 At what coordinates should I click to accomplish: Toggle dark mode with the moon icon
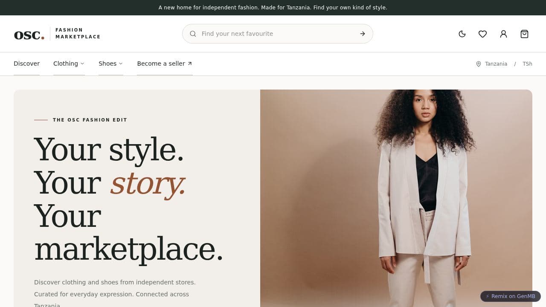[462, 34]
